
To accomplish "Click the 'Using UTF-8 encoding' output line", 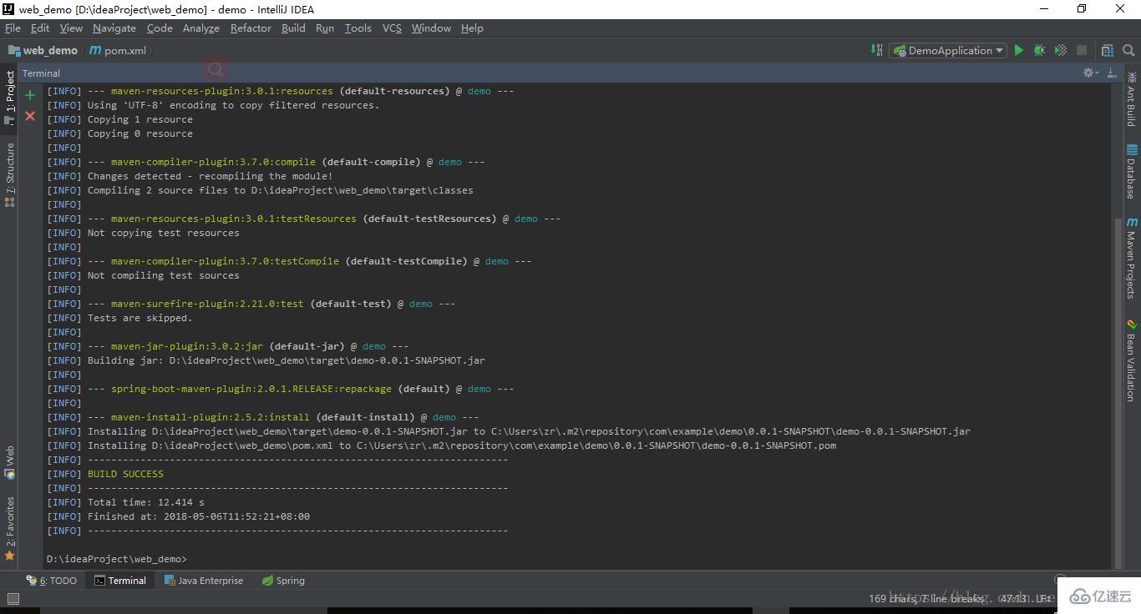I will coord(213,105).
